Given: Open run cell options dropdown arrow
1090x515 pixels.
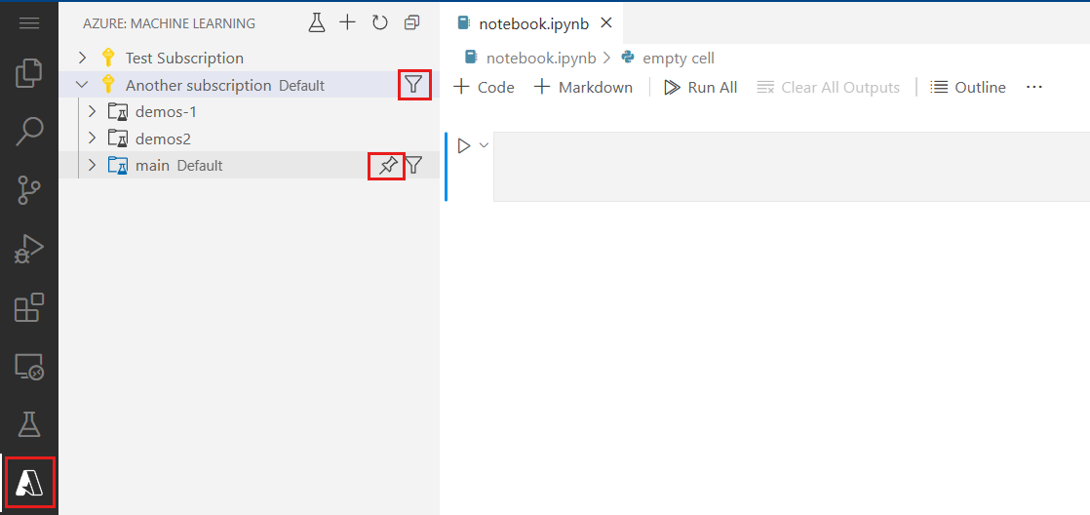Looking at the screenshot, I should [x=484, y=145].
